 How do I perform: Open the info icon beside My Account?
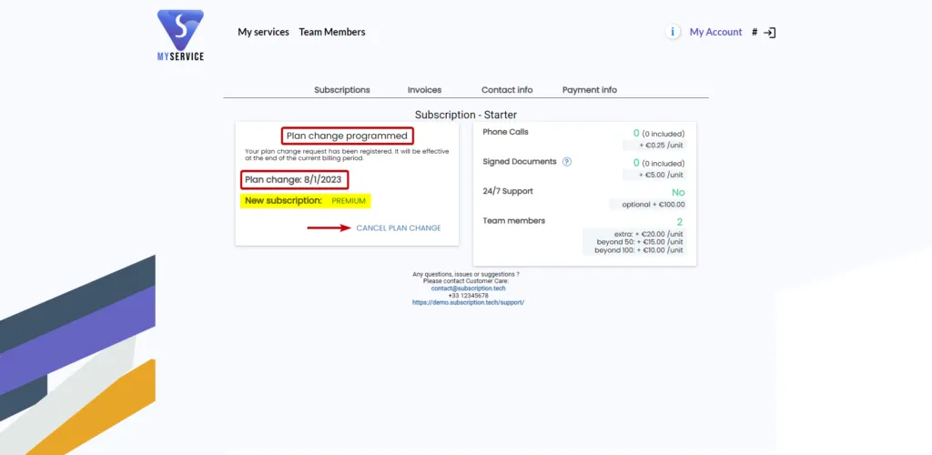(673, 32)
